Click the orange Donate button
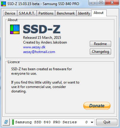120x128 pixels. (97, 106)
